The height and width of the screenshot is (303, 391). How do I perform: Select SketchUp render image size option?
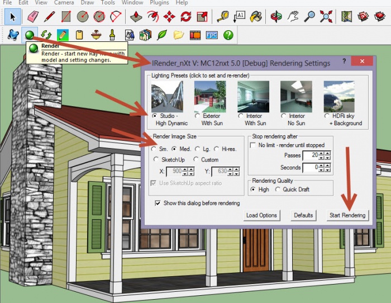[156, 159]
